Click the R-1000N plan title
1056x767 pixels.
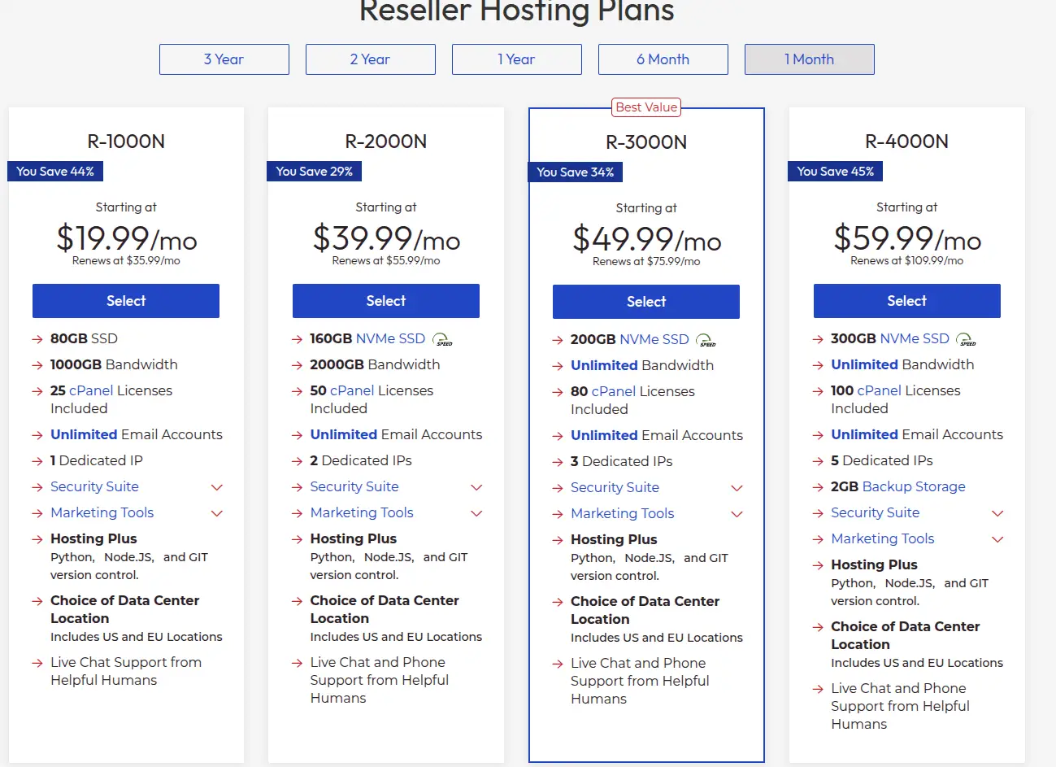point(126,142)
